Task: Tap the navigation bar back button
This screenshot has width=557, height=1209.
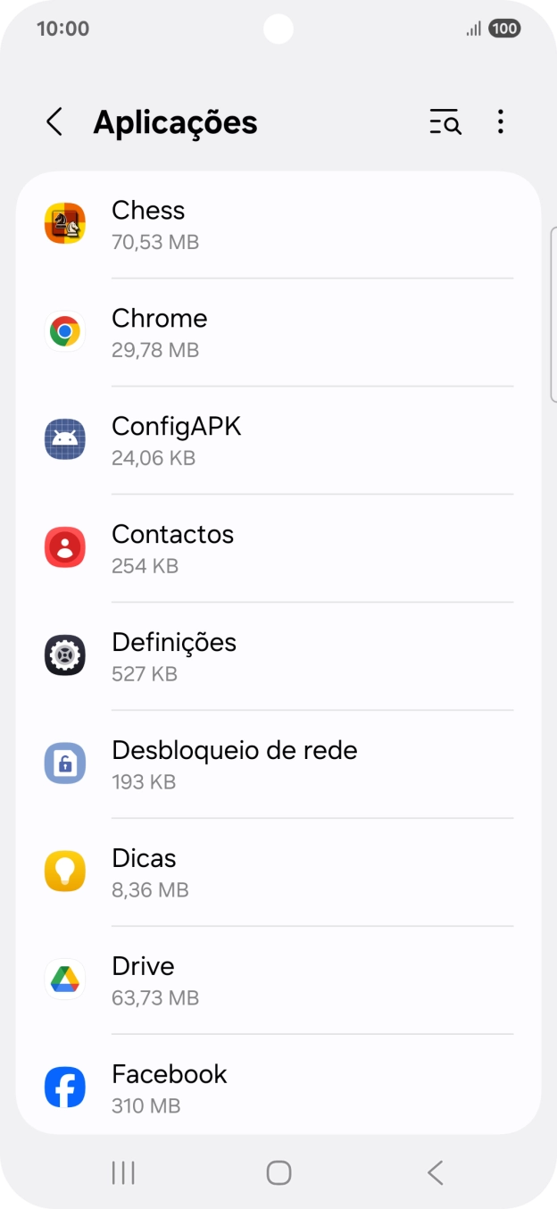Action: click(x=434, y=1172)
